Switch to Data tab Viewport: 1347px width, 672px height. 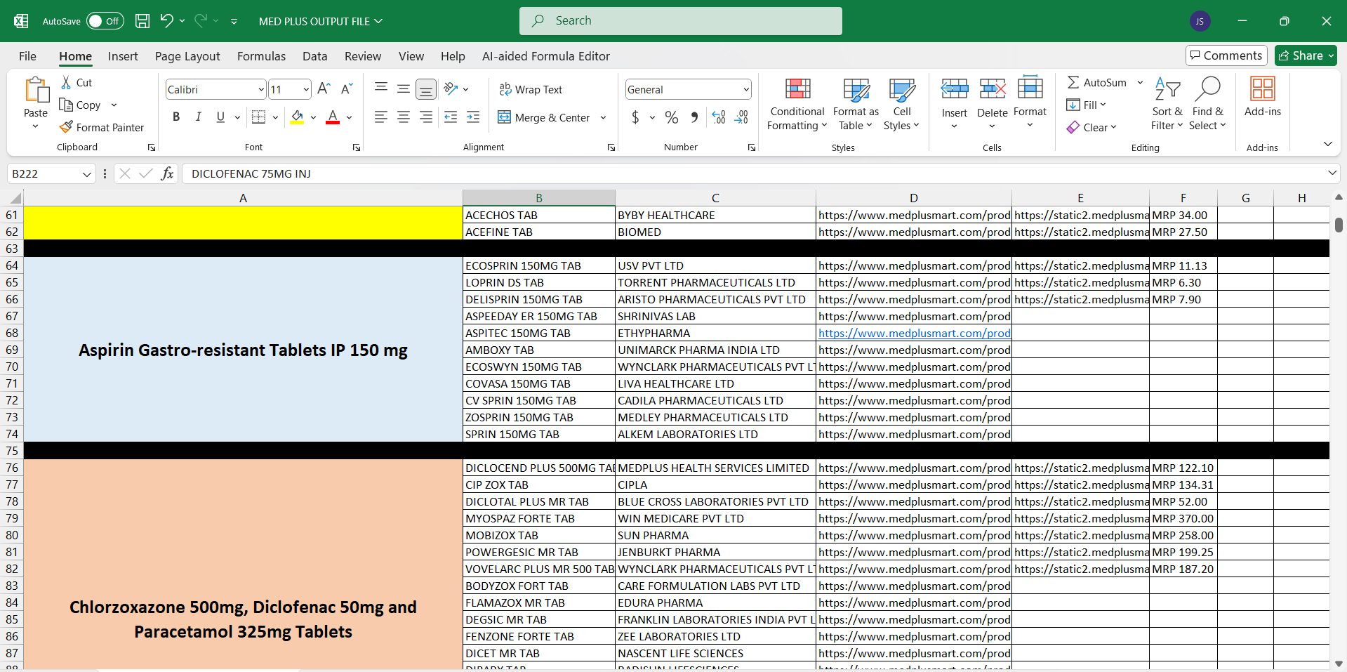(314, 56)
